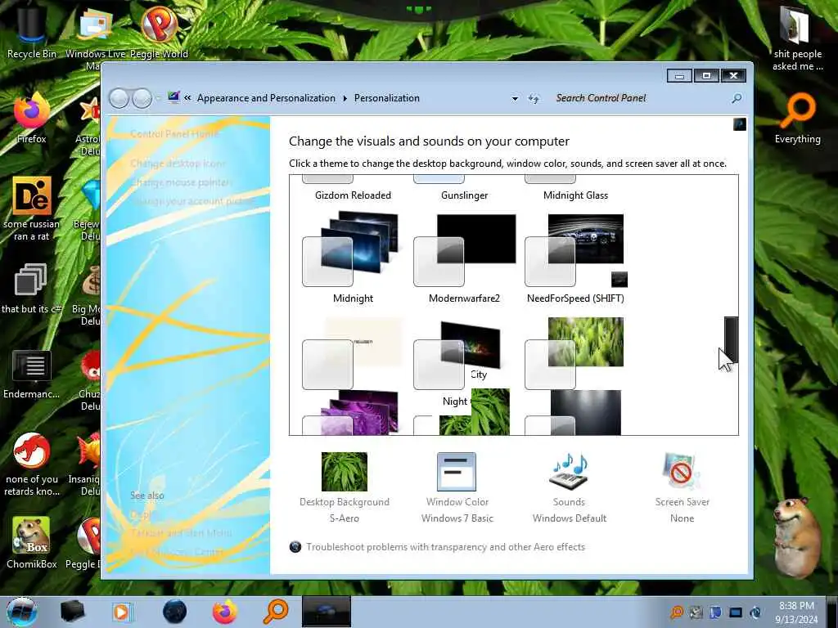Screen dimensions: 838x628
Task: Select the green grass theme thumbnail
Action: point(575,352)
